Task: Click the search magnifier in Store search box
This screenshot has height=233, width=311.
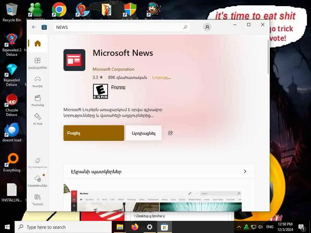Action: pos(185,27)
